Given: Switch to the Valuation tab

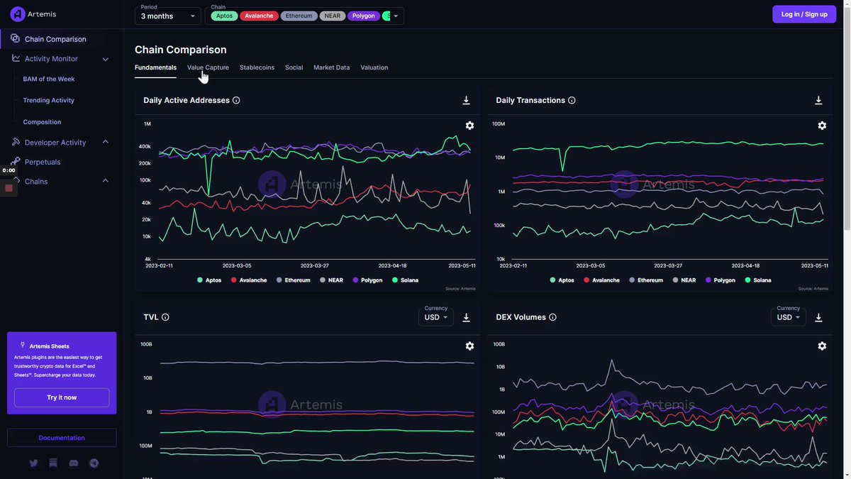Looking at the screenshot, I should (374, 67).
